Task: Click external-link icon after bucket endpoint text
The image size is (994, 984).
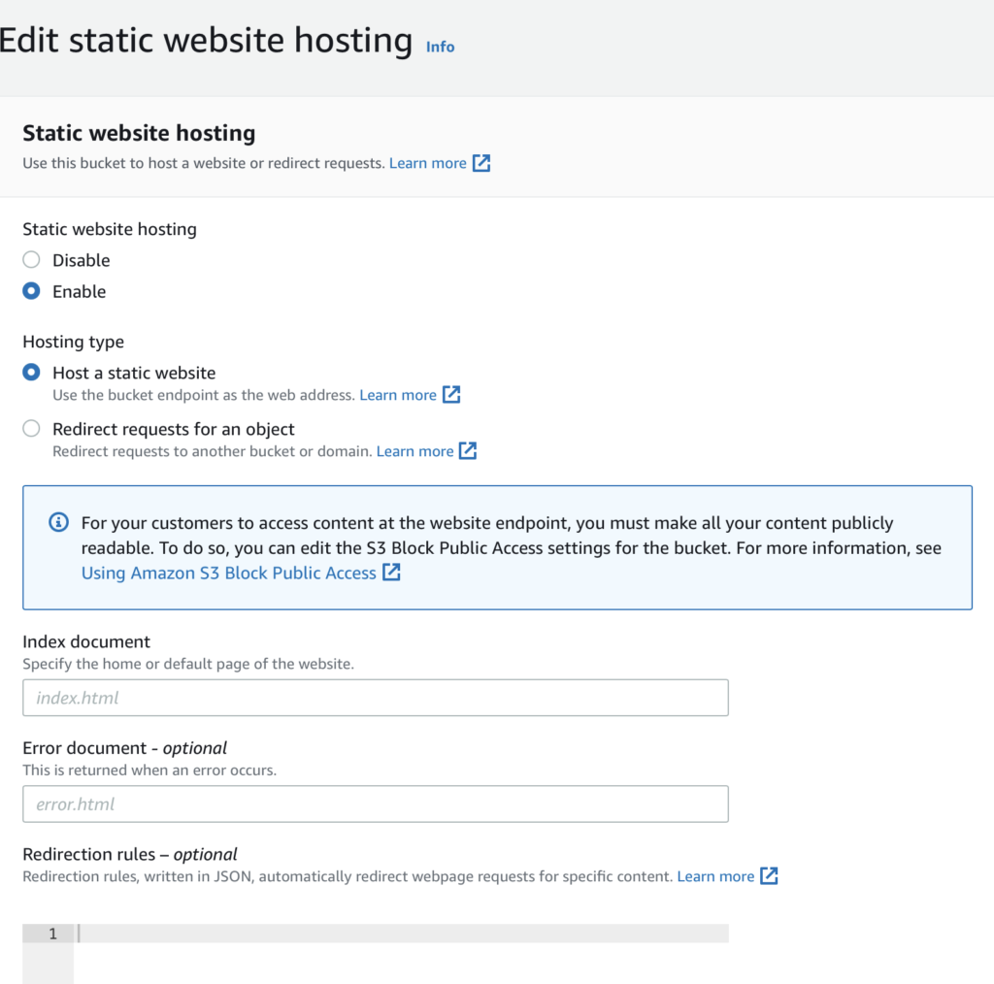Action: (x=451, y=394)
